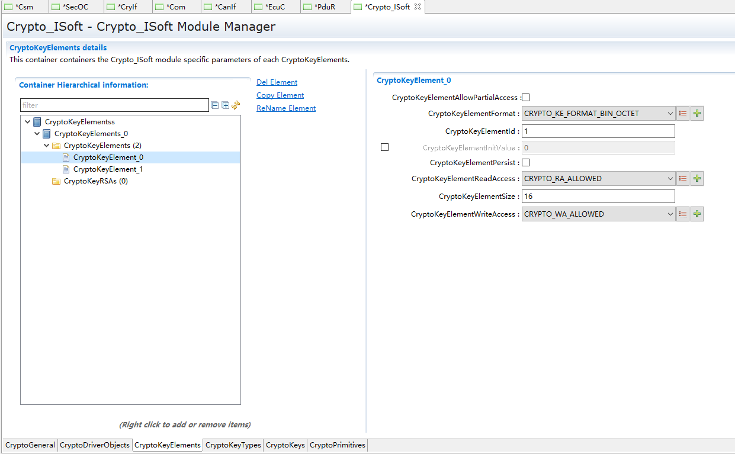Click the Copy Element link
Viewport: 735px width, 454px height.
(x=280, y=95)
